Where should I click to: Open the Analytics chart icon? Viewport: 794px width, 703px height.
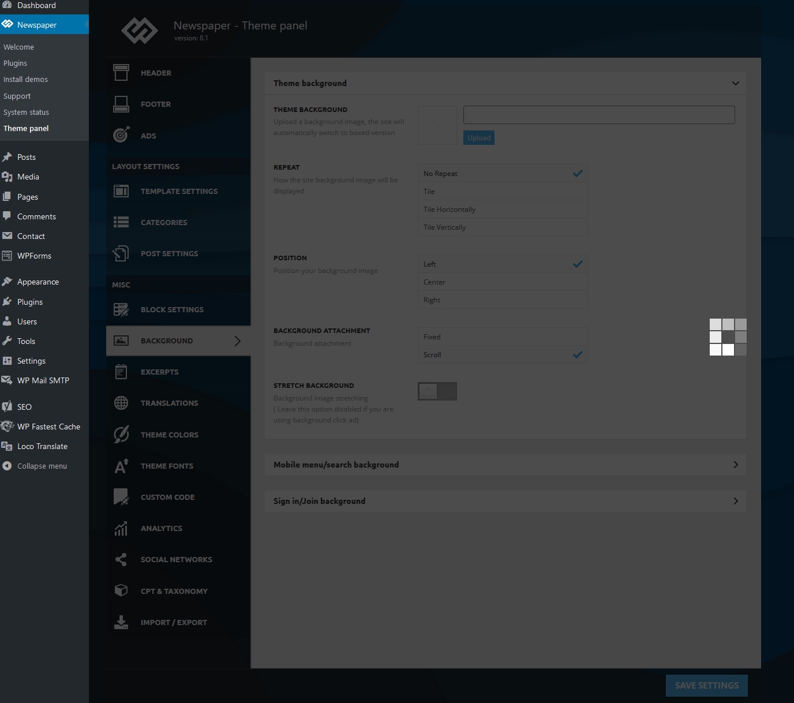(121, 528)
